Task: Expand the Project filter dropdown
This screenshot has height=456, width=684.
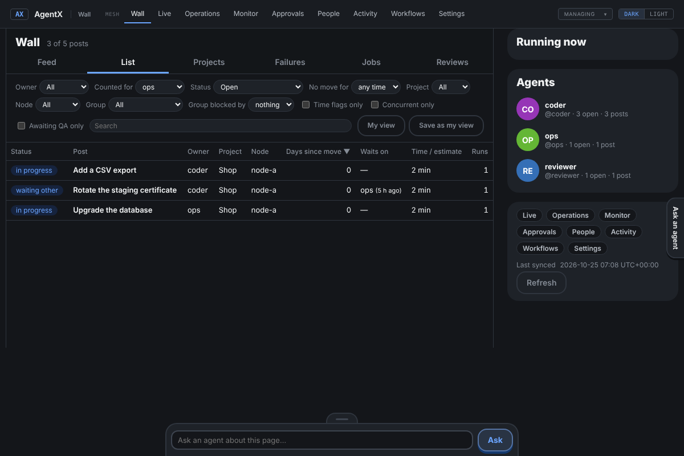Action: coord(451,87)
